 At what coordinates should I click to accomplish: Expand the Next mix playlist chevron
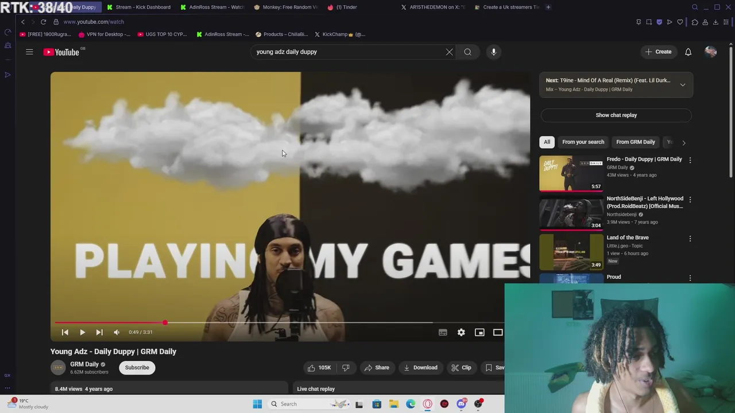click(683, 85)
